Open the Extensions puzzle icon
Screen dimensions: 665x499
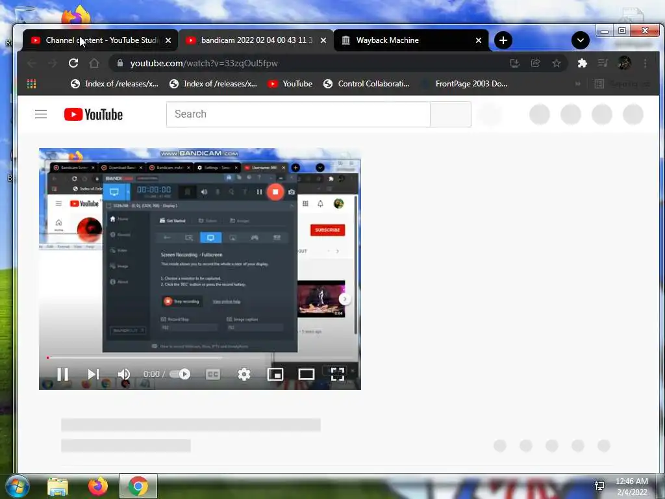583,63
